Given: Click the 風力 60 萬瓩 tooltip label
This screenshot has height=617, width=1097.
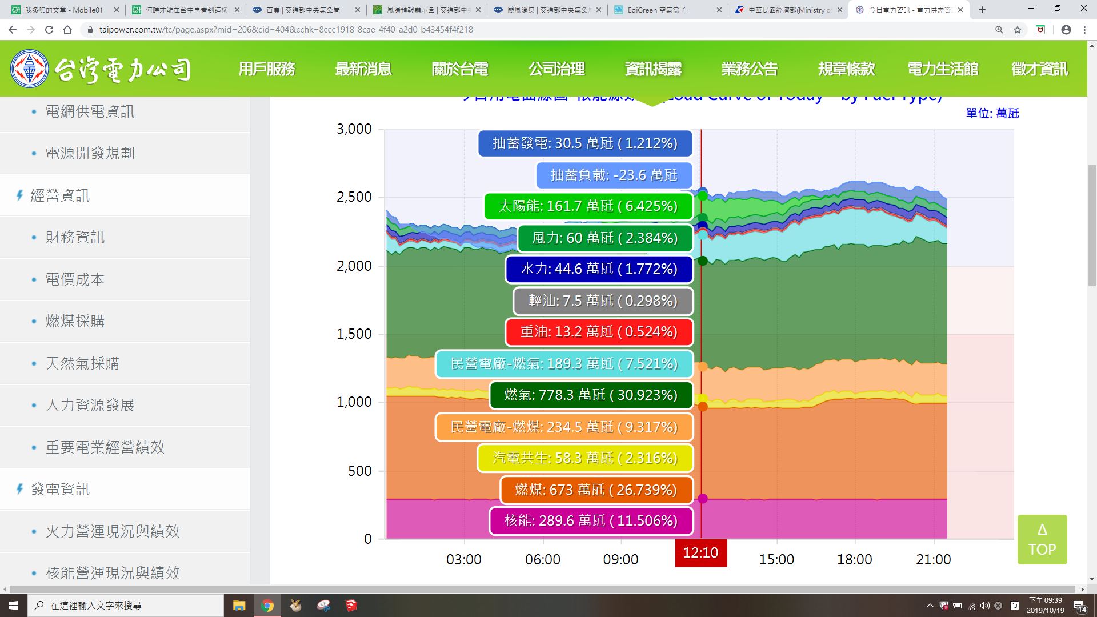Looking at the screenshot, I should 605,238.
